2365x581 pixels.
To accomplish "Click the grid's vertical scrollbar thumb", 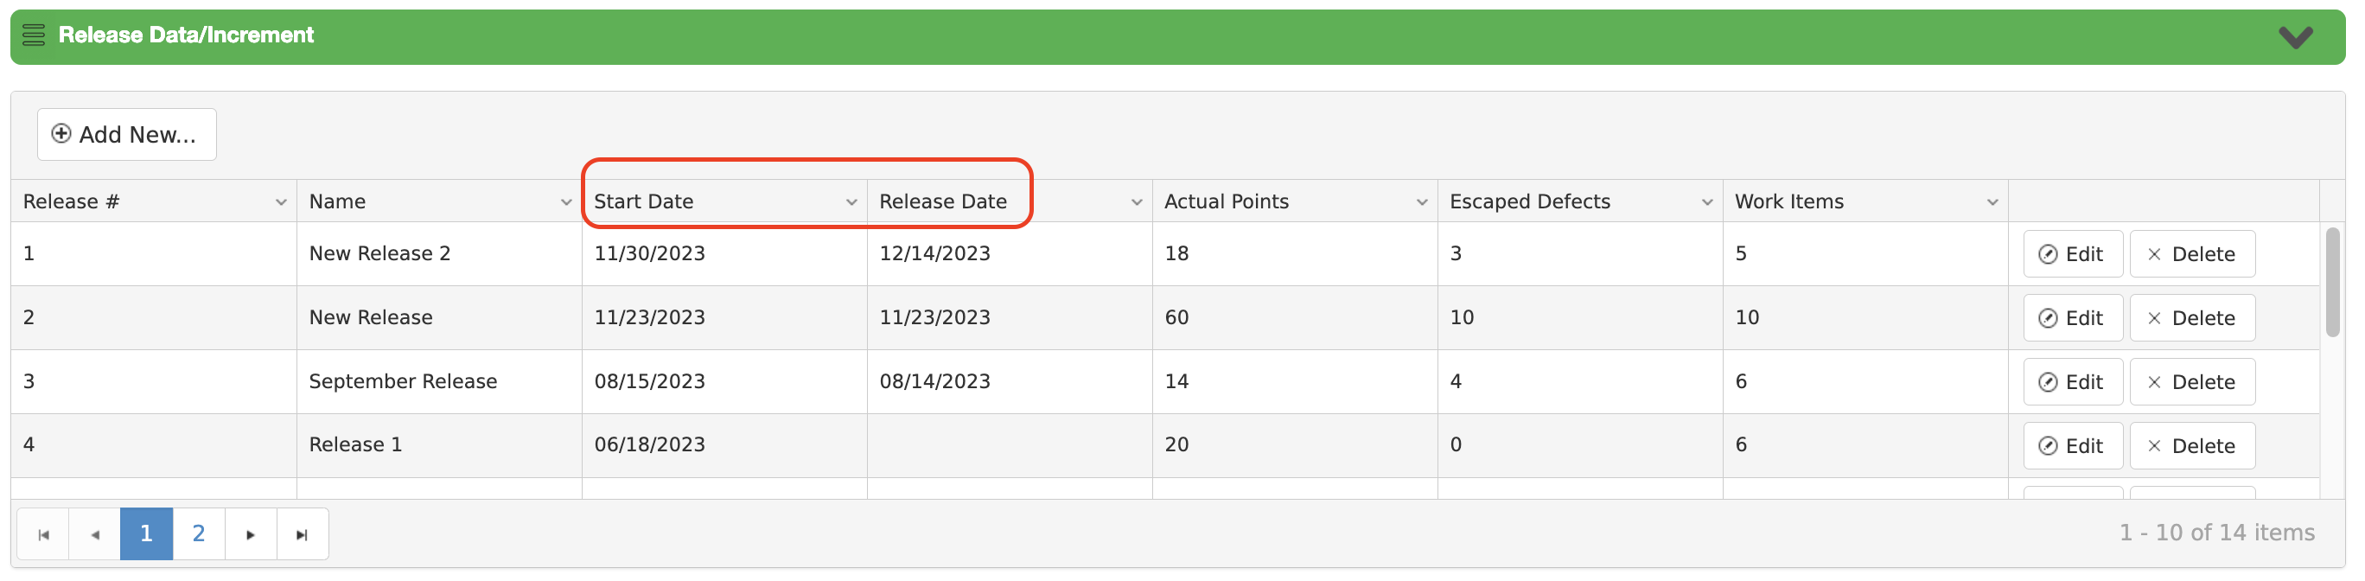I will pyautogui.click(x=2333, y=283).
